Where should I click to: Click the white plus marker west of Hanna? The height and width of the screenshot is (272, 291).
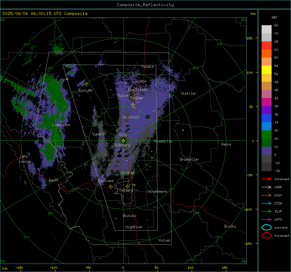tap(183, 130)
